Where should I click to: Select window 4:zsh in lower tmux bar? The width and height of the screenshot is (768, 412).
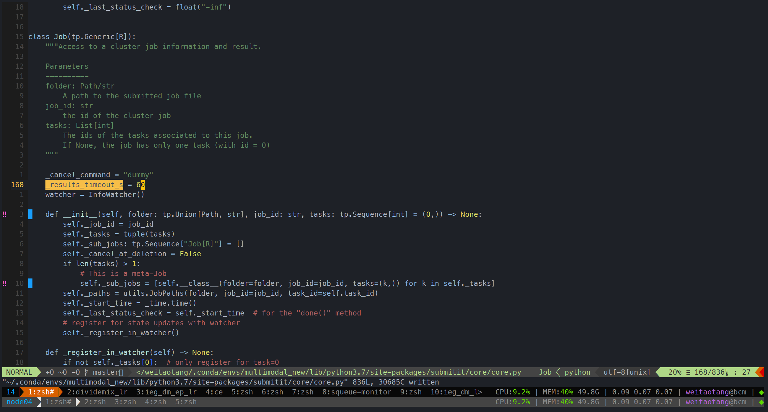(x=156, y=402)
